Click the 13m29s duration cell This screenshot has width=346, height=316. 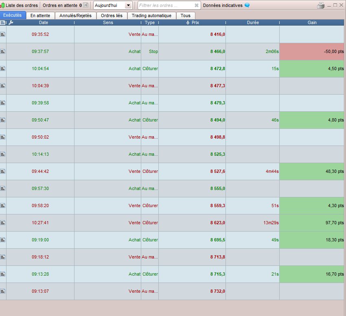[x=253, y=223]
